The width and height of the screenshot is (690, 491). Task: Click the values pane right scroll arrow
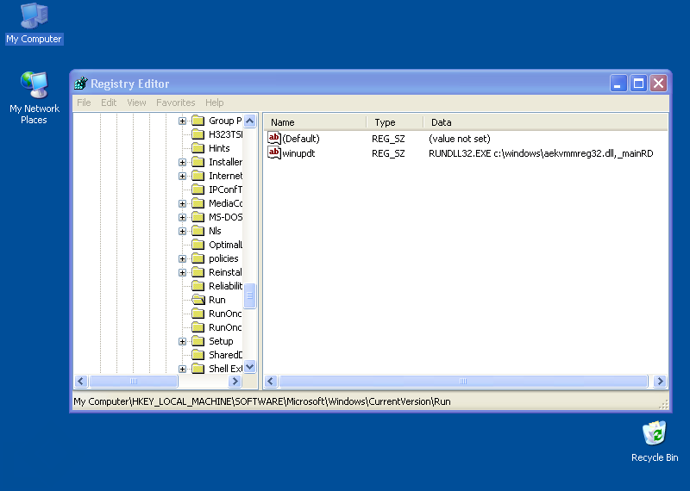660,381
